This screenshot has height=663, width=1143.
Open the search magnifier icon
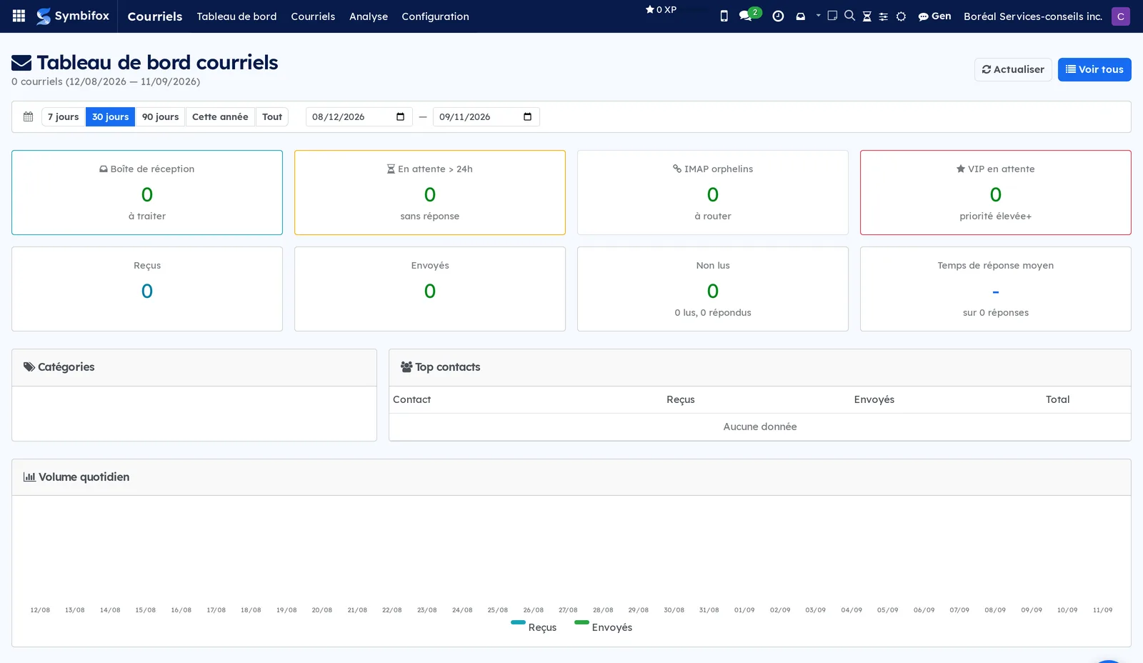tap(849, 15)
